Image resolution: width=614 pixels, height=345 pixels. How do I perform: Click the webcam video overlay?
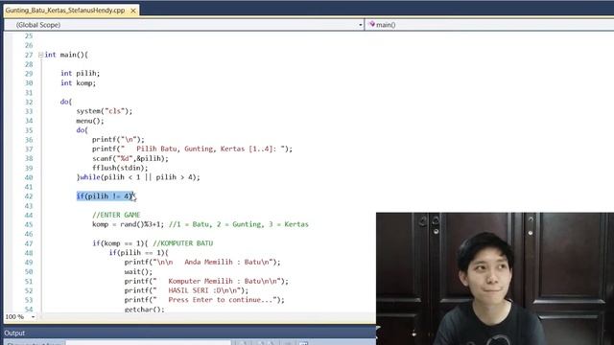(x=495, y=279)
